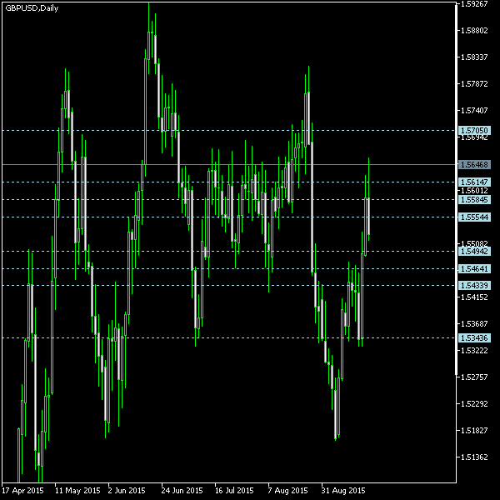Screen dimensions: 500x500
Task: Click the 1.57407 price scale value
Action: click(474, 110)
